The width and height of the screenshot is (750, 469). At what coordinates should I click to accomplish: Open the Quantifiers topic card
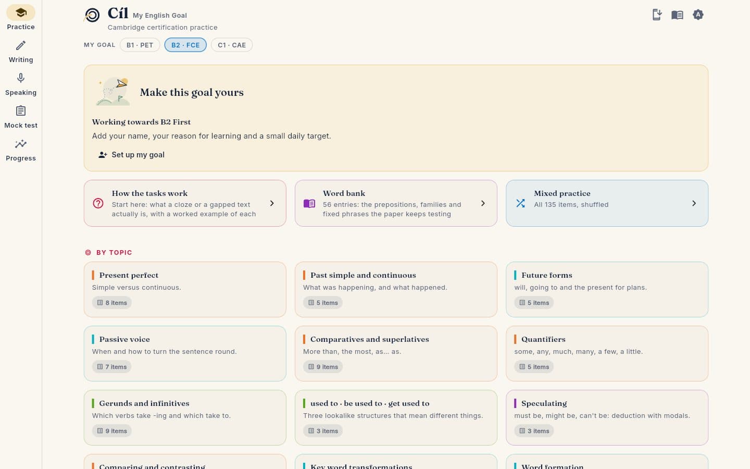click(607, 354)
